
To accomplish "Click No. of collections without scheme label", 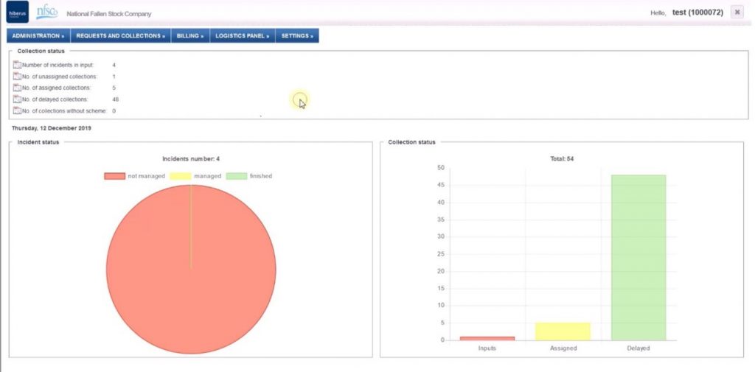I will [x=64, y=111].
